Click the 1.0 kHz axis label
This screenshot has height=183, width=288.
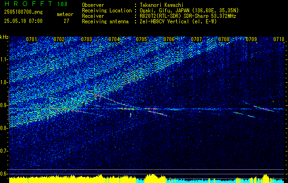pos(4,83)
